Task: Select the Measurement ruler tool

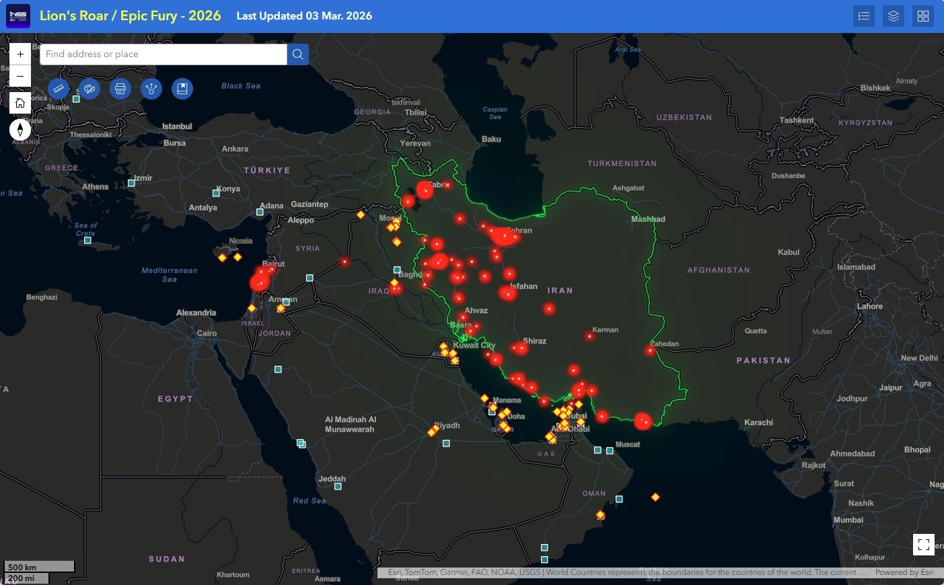Action: 59,89
